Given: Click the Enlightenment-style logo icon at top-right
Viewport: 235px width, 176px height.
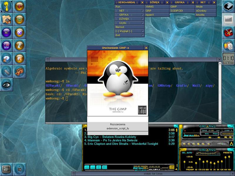Looking at the screenshot, I should pyautogui.click(x=228, y=6).
